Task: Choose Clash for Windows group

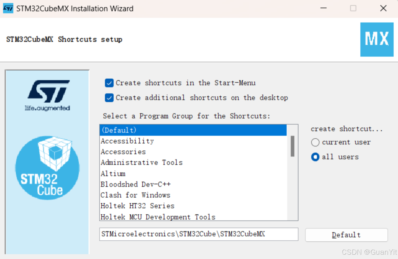Action: [193, 195]
